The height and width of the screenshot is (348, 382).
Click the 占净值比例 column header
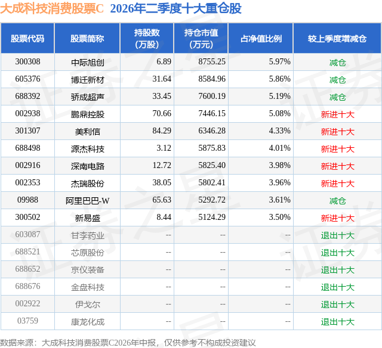(x=261, y=38)
